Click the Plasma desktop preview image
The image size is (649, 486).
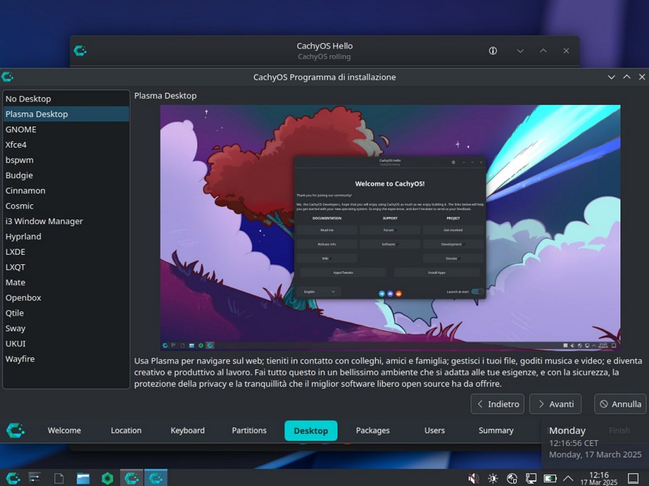(x=390, y=228)
